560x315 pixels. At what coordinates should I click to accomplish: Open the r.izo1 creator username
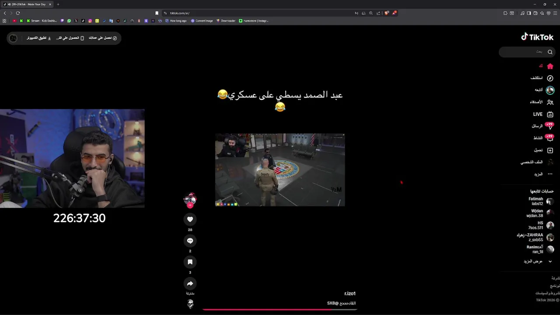(x=350, y=294)
